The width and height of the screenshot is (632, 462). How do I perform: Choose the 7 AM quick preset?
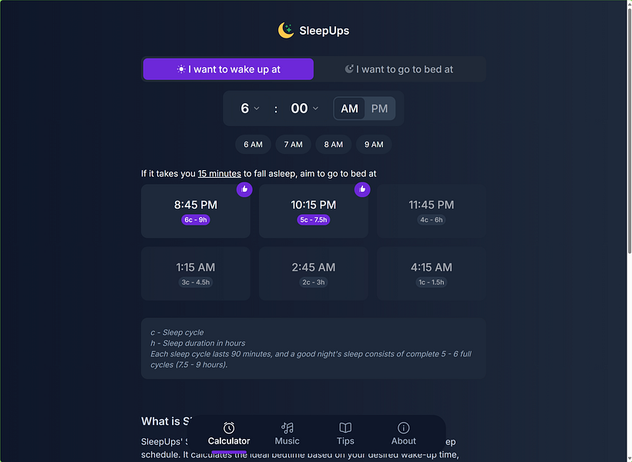coord(293,144)
